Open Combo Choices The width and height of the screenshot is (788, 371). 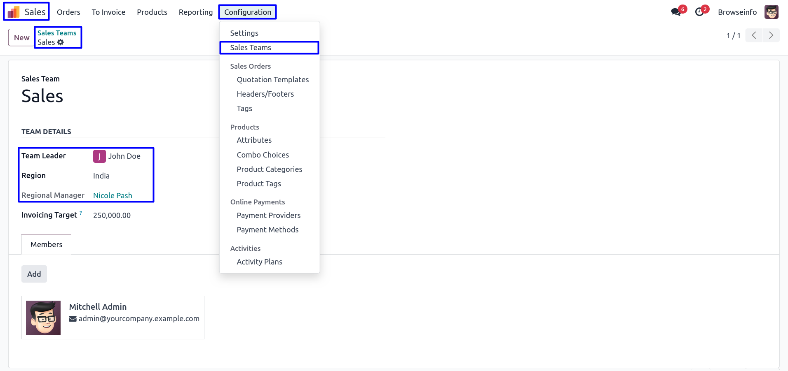(x=270, y=155)
